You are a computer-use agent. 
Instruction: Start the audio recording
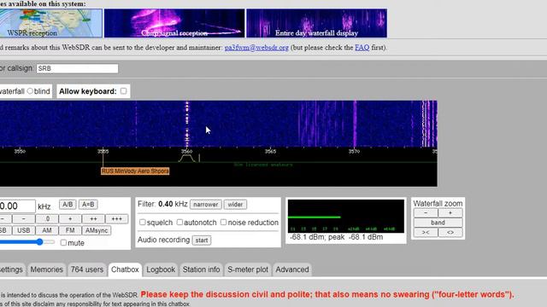[202, 240]
